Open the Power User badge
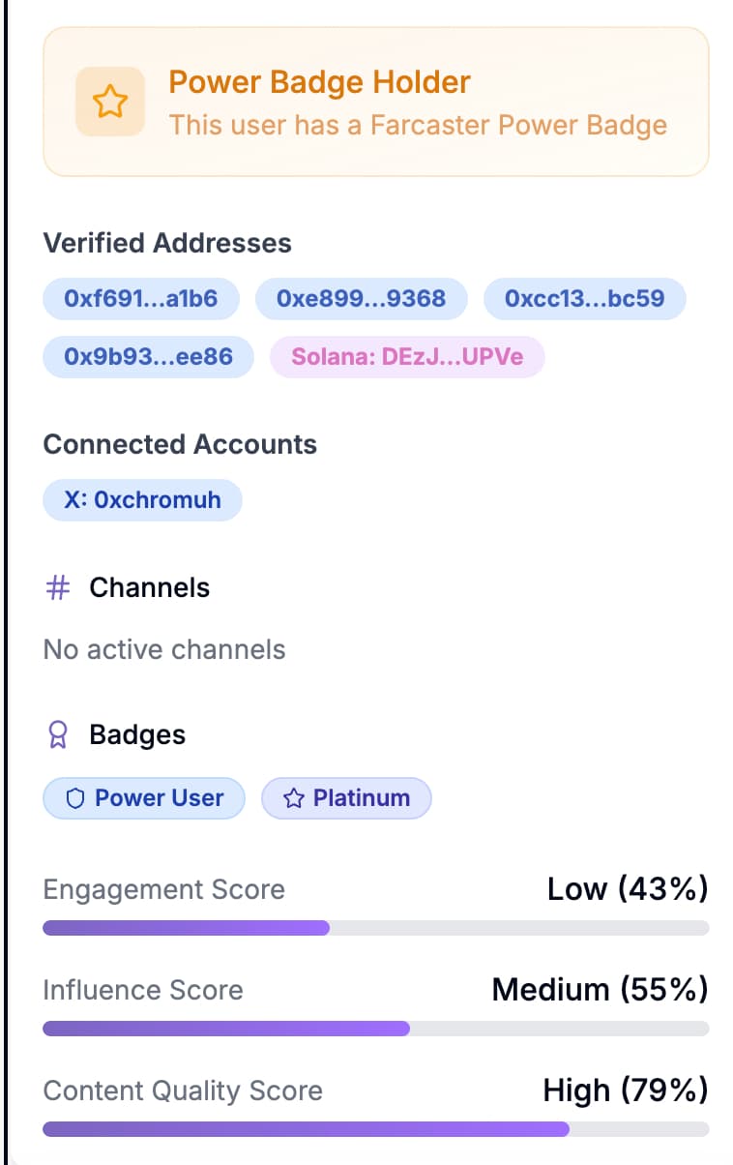Screen dimensions: 733x1165 143,797
